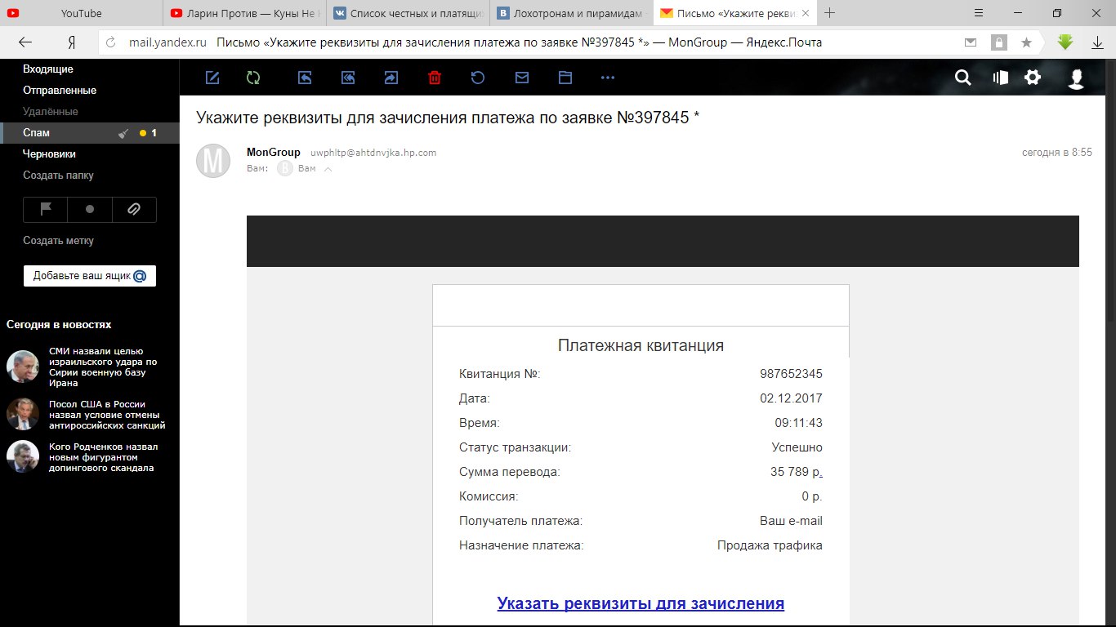Viewport: 1116px width, 627px height.
Task: Click 'Создать папку' link
Action: point(58,176)
